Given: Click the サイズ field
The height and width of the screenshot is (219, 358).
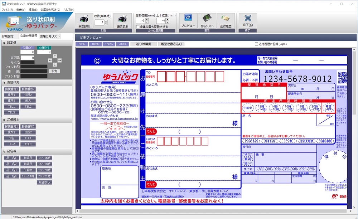Looking at the screenshot, I should tap(28, 62).
